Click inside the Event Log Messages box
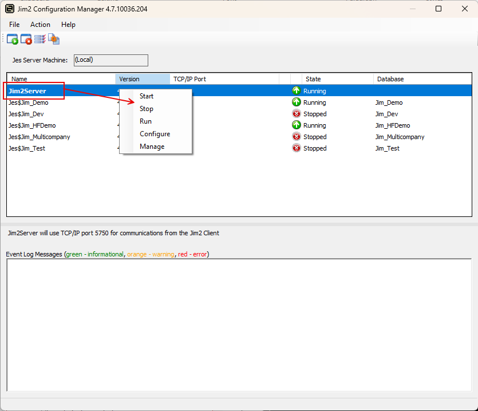Viewport: 478px width, 411px height. [239, 325]
